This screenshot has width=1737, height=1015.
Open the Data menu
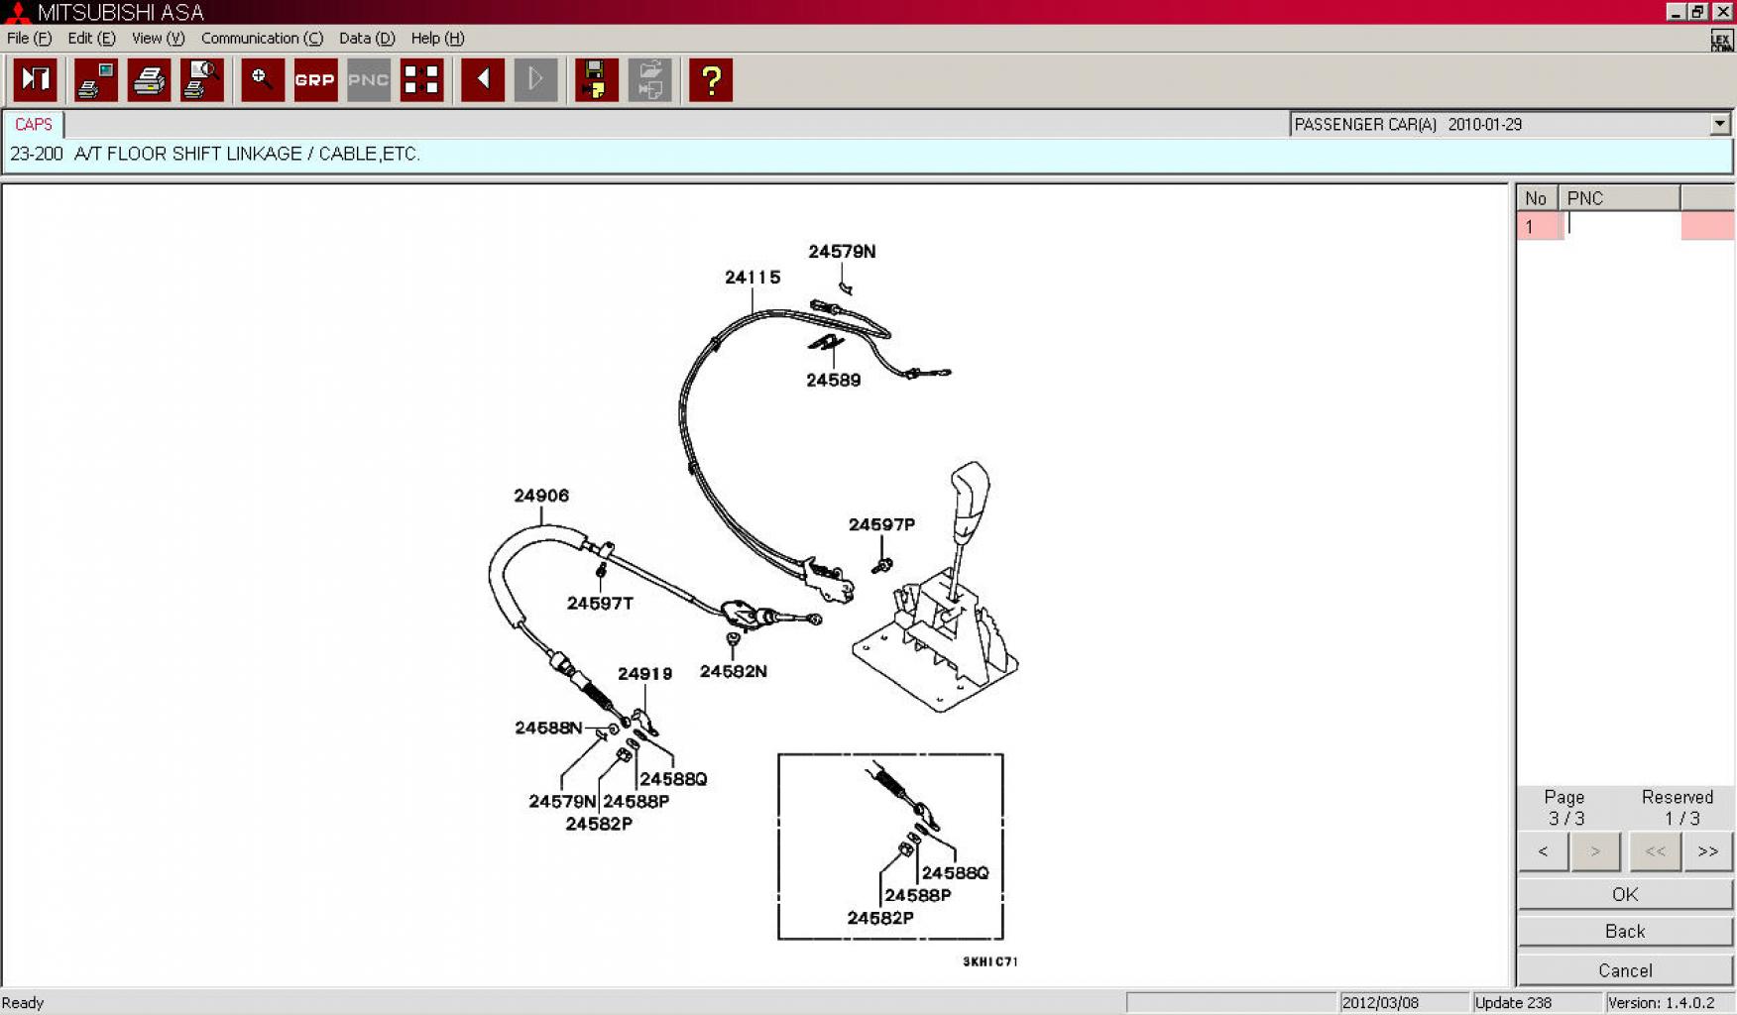pyautogui.click(x=366, y=39)
